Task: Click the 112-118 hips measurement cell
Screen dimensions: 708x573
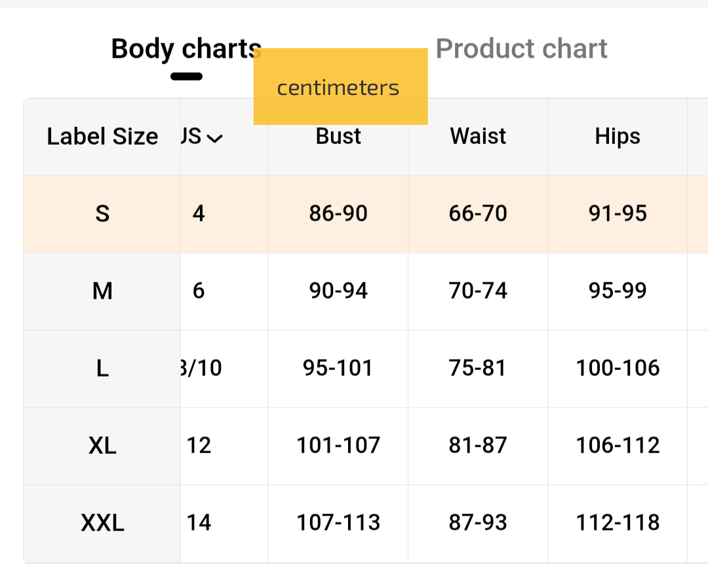Action: [618, 523]
